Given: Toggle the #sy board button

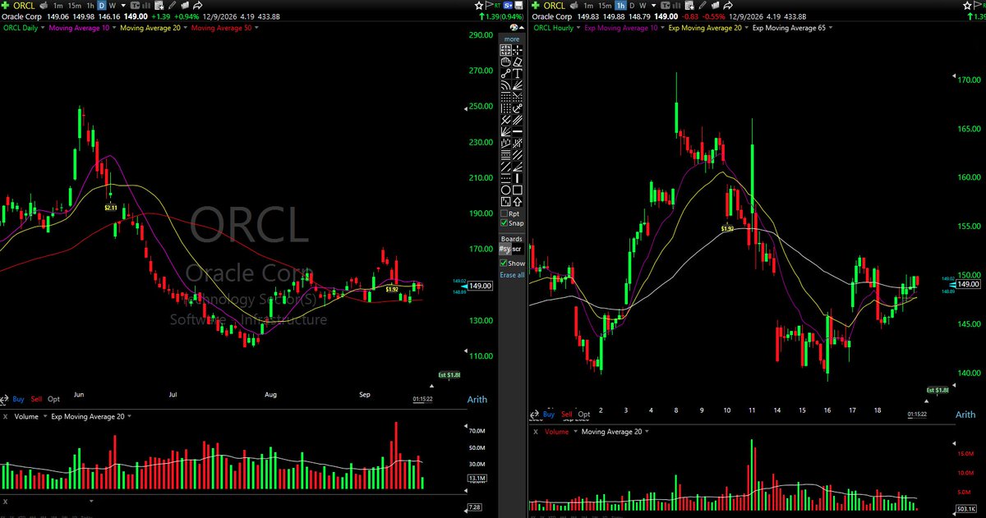Looking at the screenshot, I should (505, 248).
